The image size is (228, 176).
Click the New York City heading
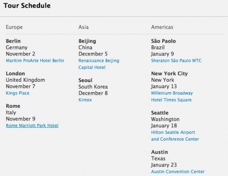point(169,74)
